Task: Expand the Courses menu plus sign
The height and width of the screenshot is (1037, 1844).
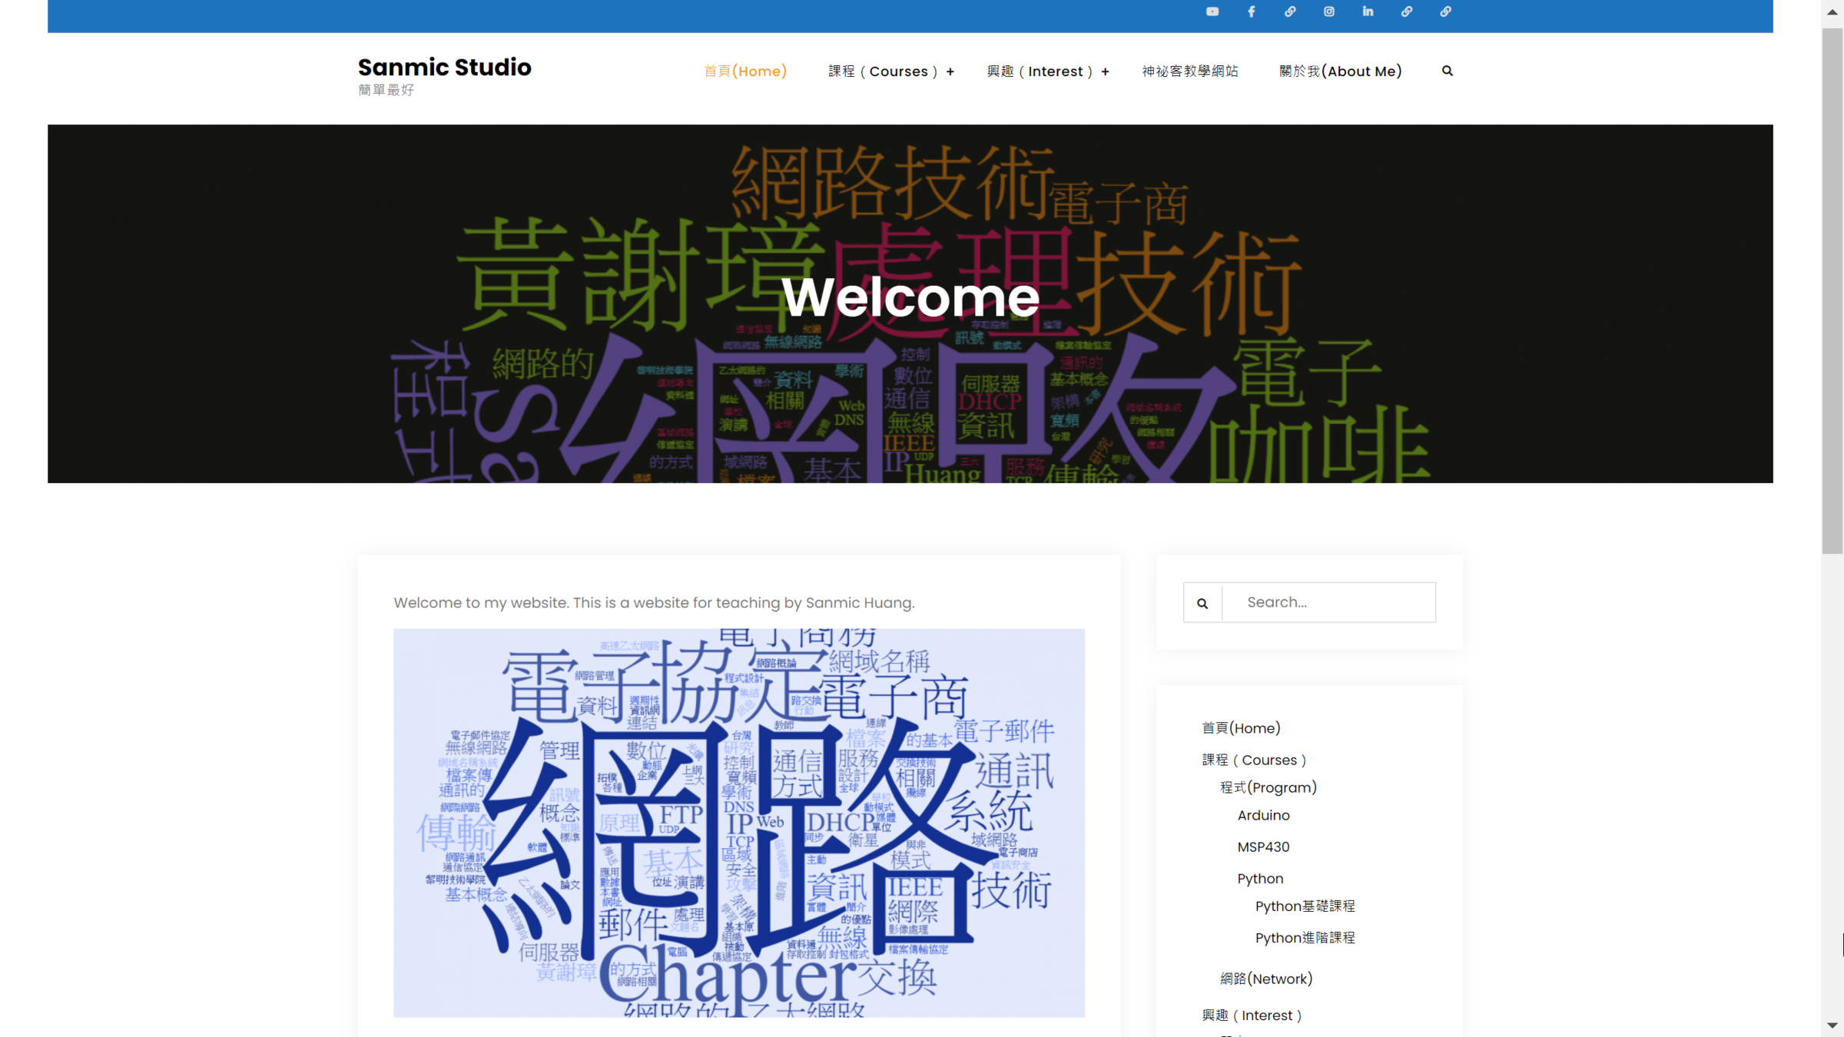Action: pos(950,71)
